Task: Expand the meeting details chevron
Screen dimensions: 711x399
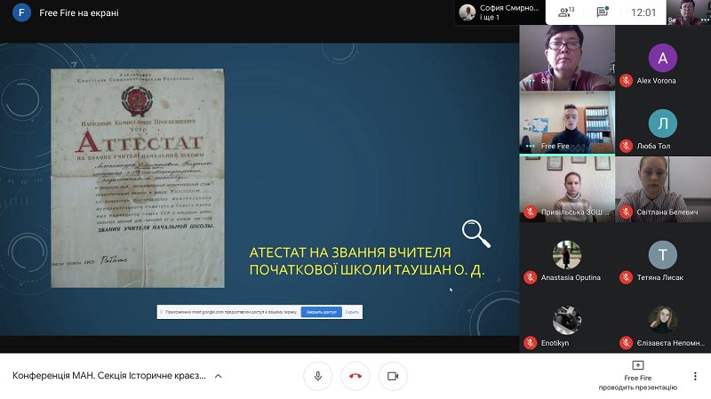Action: [x=218, y=376]
